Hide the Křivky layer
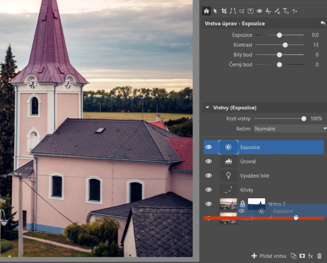Image resolution: width=327 pixels, height=263 pixels. [208, 189]
